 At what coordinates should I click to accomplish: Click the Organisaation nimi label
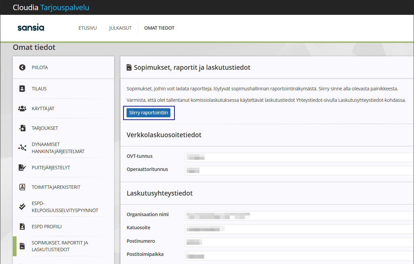pyautogui.click(x=148, y=214)
